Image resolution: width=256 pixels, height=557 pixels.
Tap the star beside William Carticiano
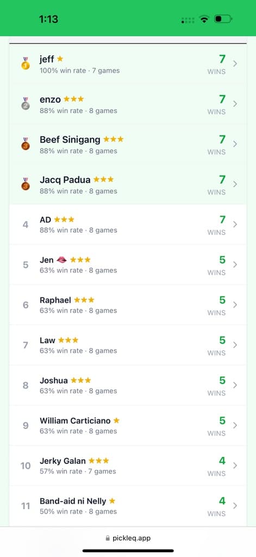pos(116,420)
